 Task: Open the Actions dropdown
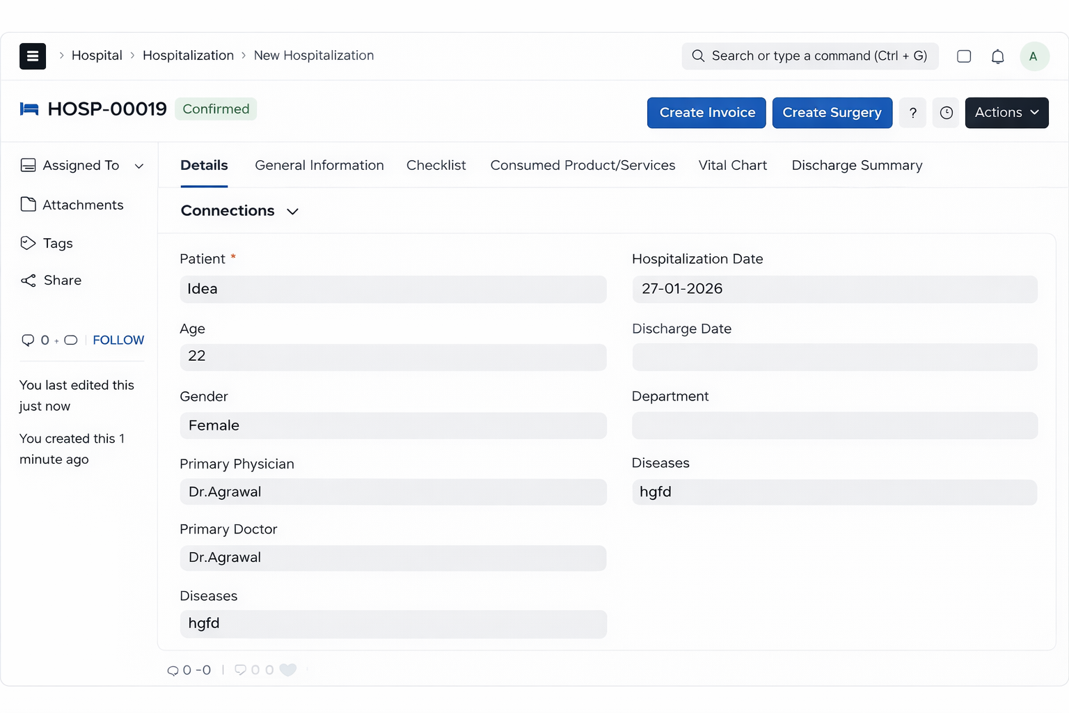coord(1006,113)
